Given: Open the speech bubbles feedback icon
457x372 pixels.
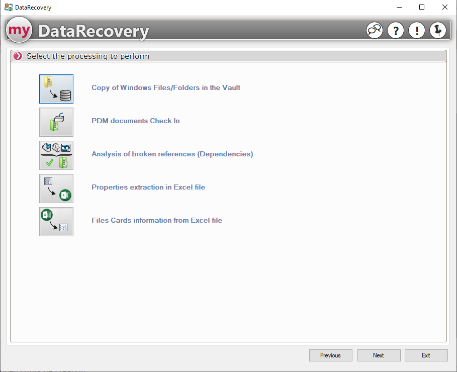Looking at the screenshot, I should click(374, 31).
